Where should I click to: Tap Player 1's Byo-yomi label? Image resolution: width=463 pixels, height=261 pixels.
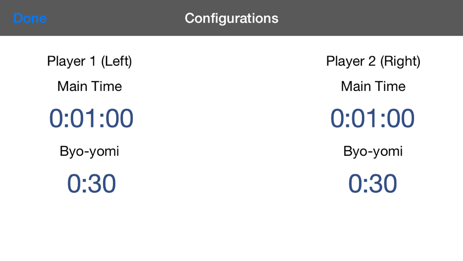[x=89, y=151]
